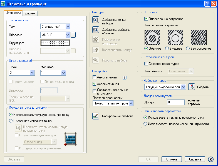218x166 pixels.
Task: Switch to the 'Штриховка' tab
Action: click(13, 13)
